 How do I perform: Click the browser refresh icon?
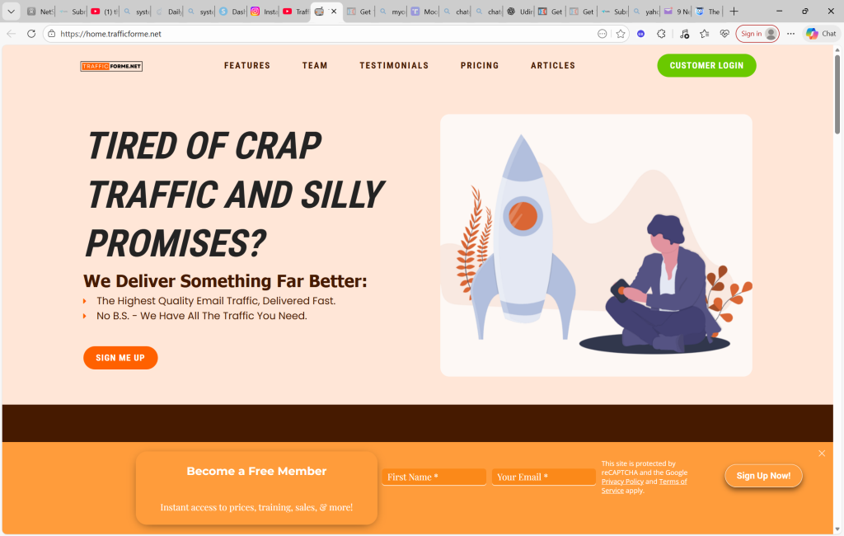[x=31, y=34]
